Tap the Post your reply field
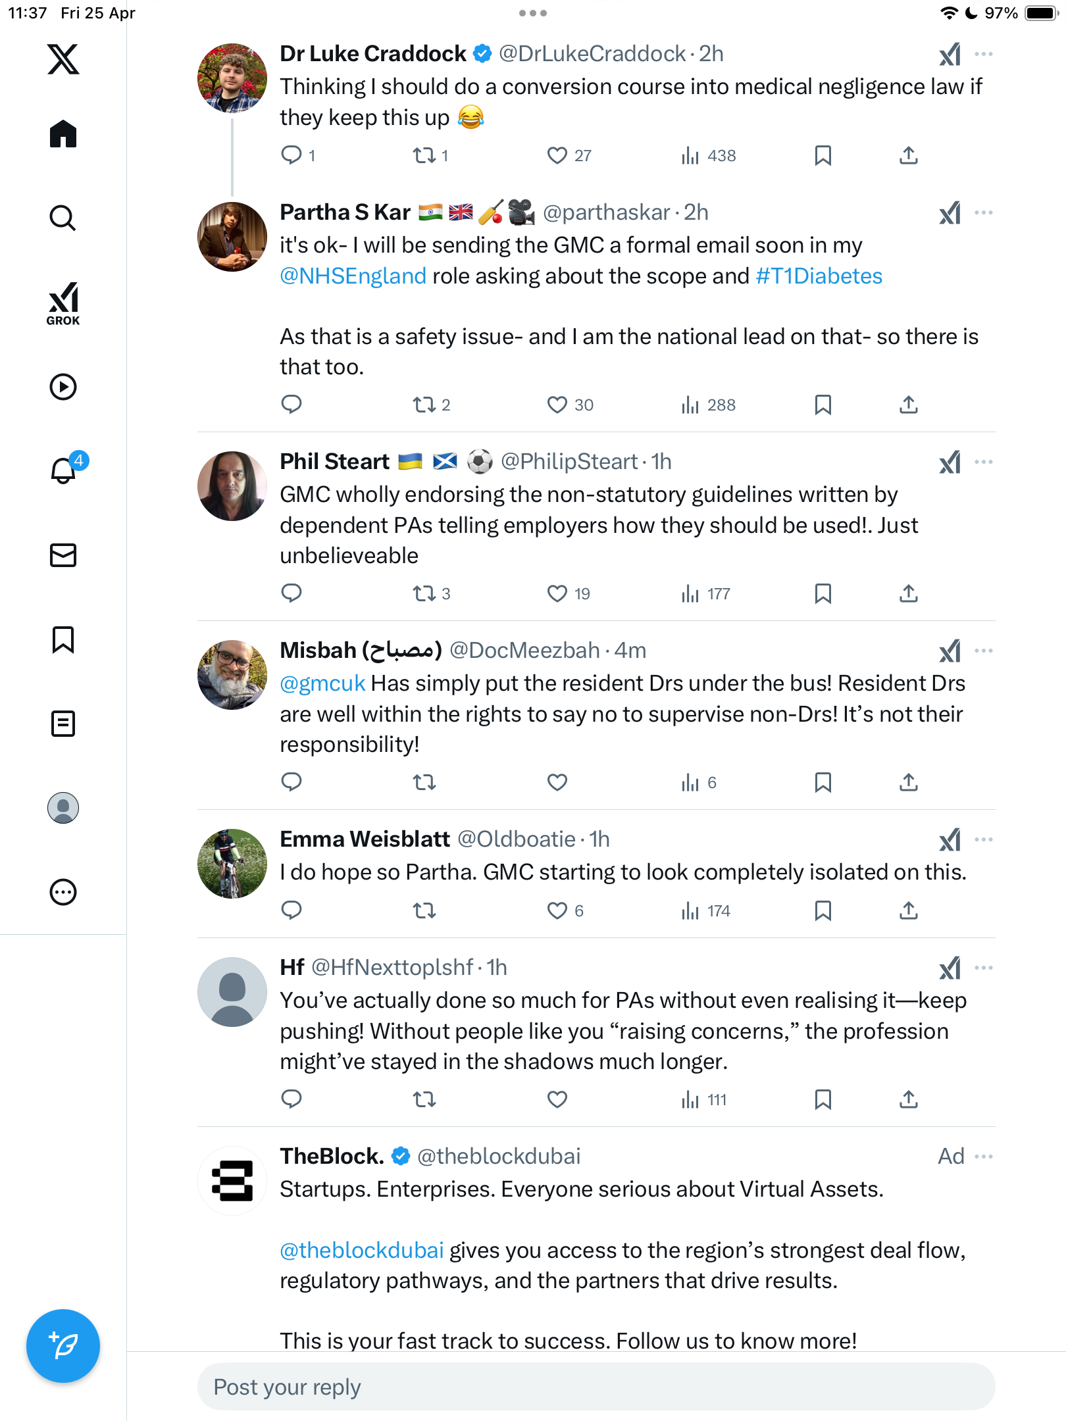1066x1421 pixels. [x=596, y=1387]
